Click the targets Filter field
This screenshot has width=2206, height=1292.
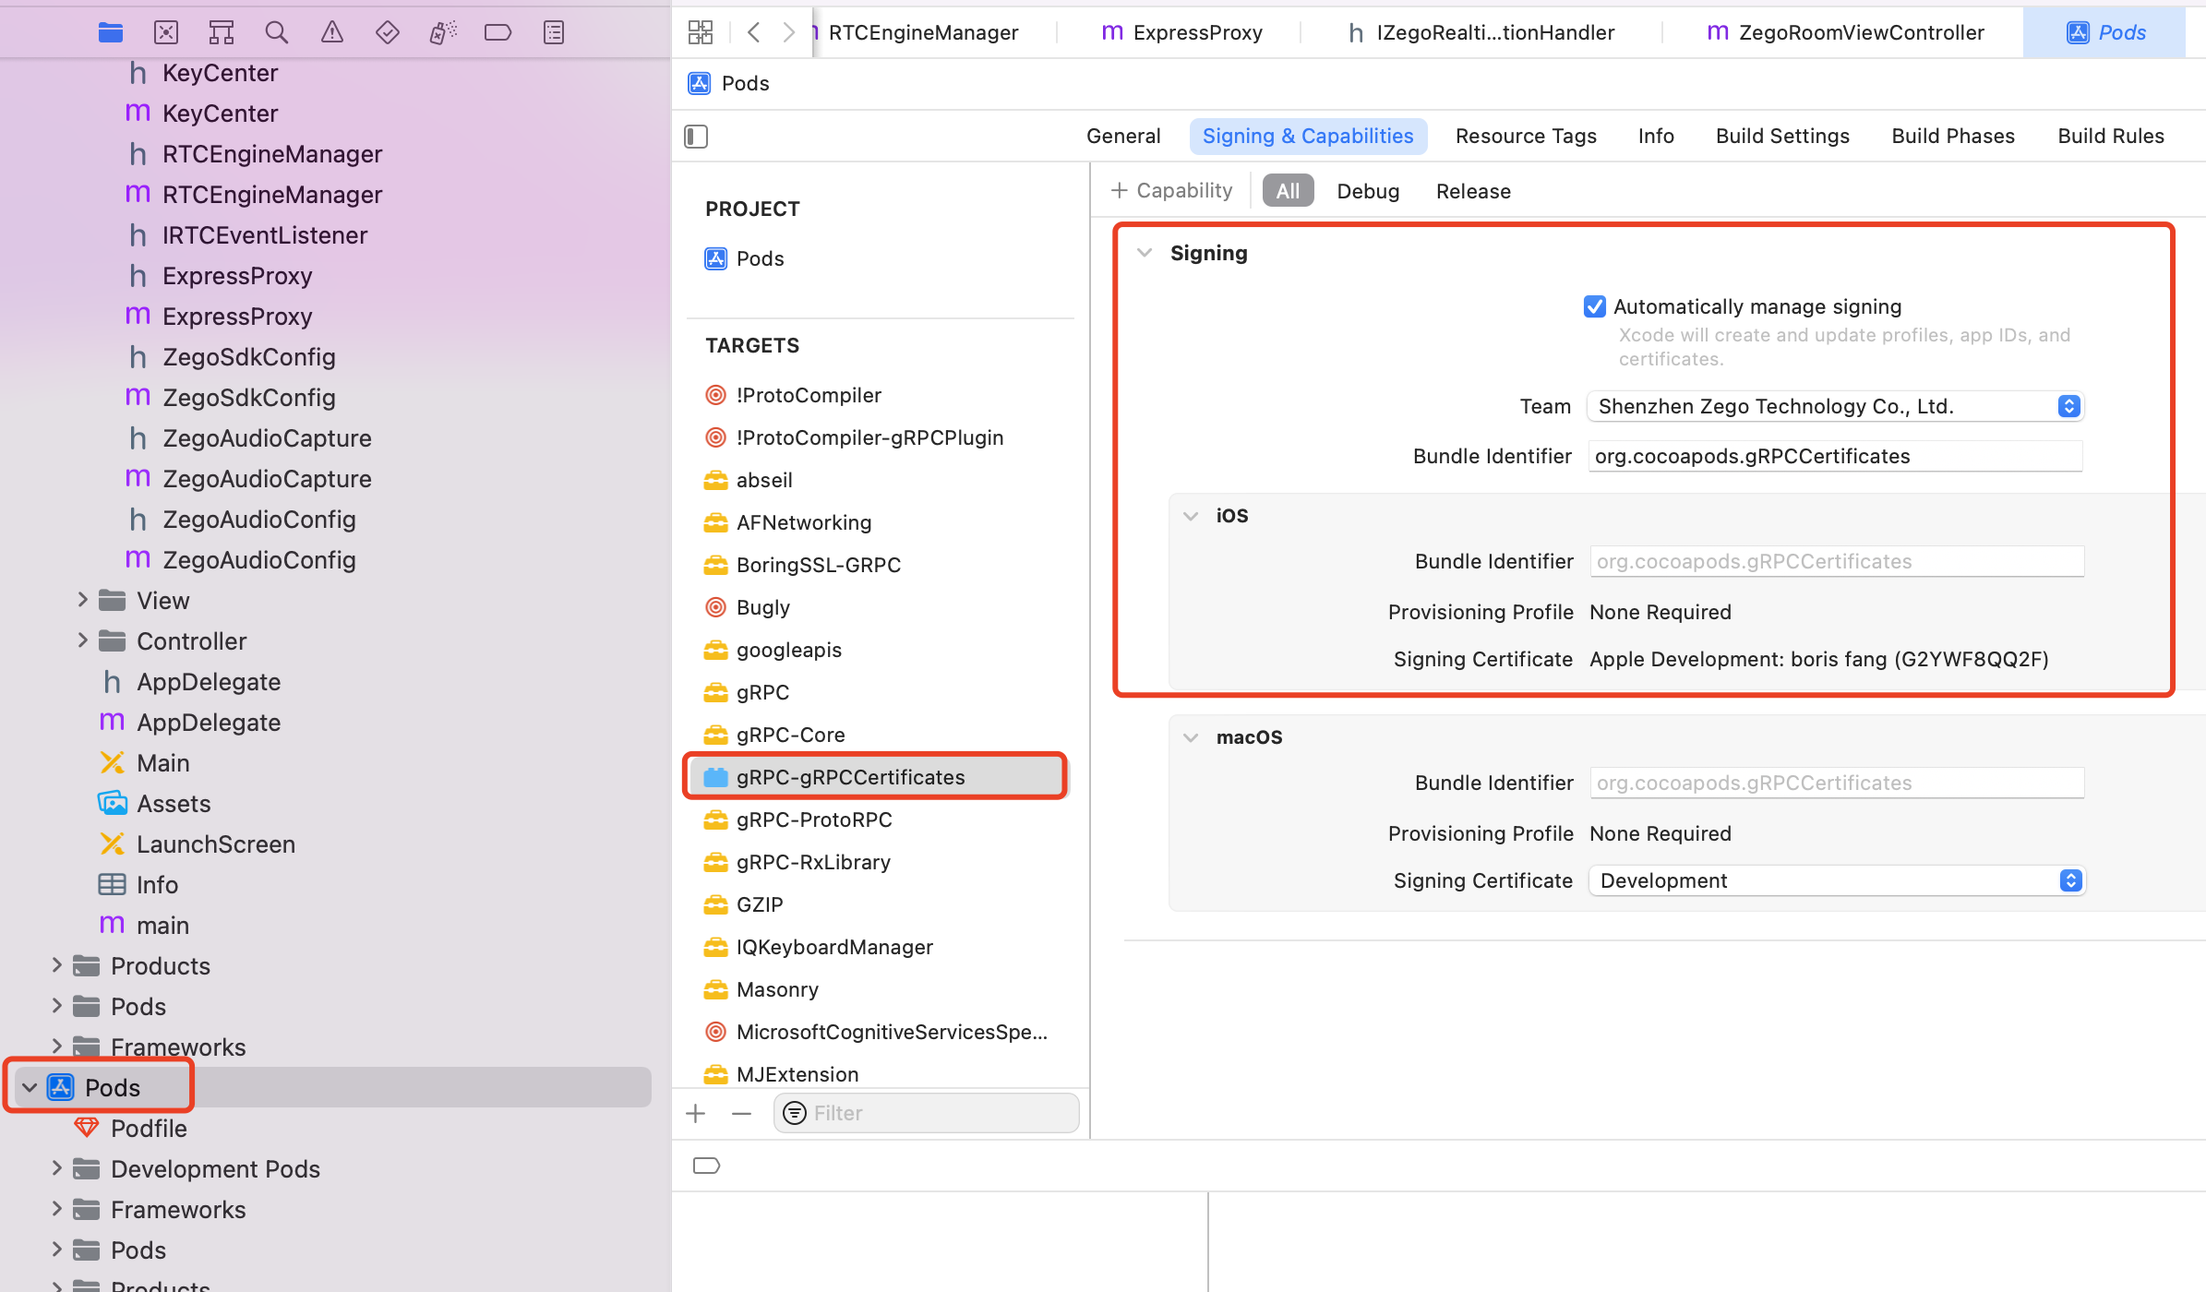(x=926, y=1114)
